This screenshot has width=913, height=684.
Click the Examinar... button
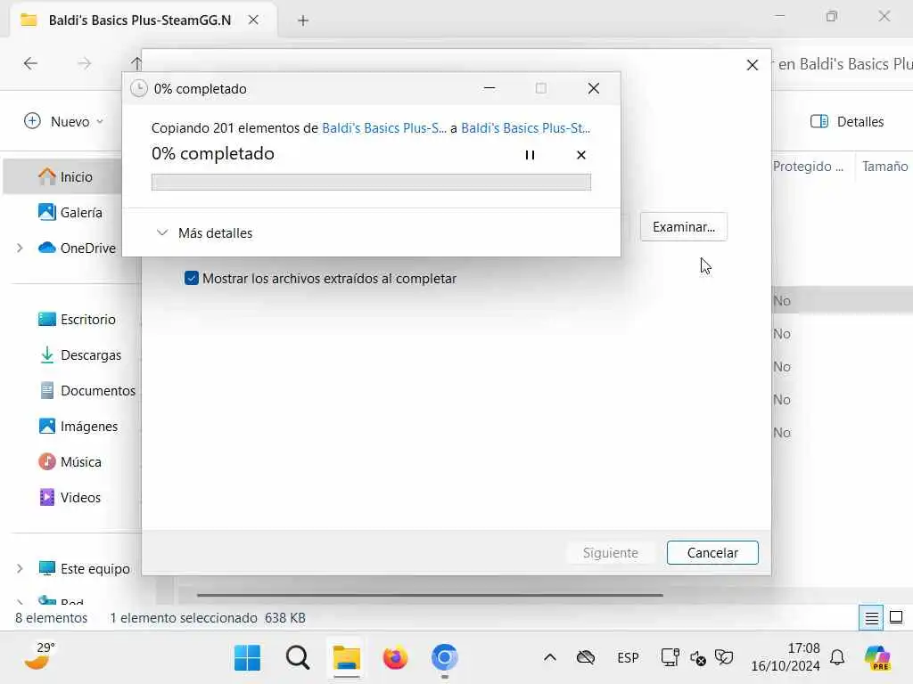(x=684, y=227)
